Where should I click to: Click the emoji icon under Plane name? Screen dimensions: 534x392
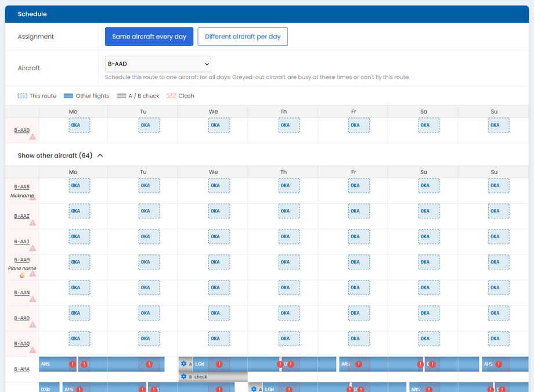(x=22, y=275)
